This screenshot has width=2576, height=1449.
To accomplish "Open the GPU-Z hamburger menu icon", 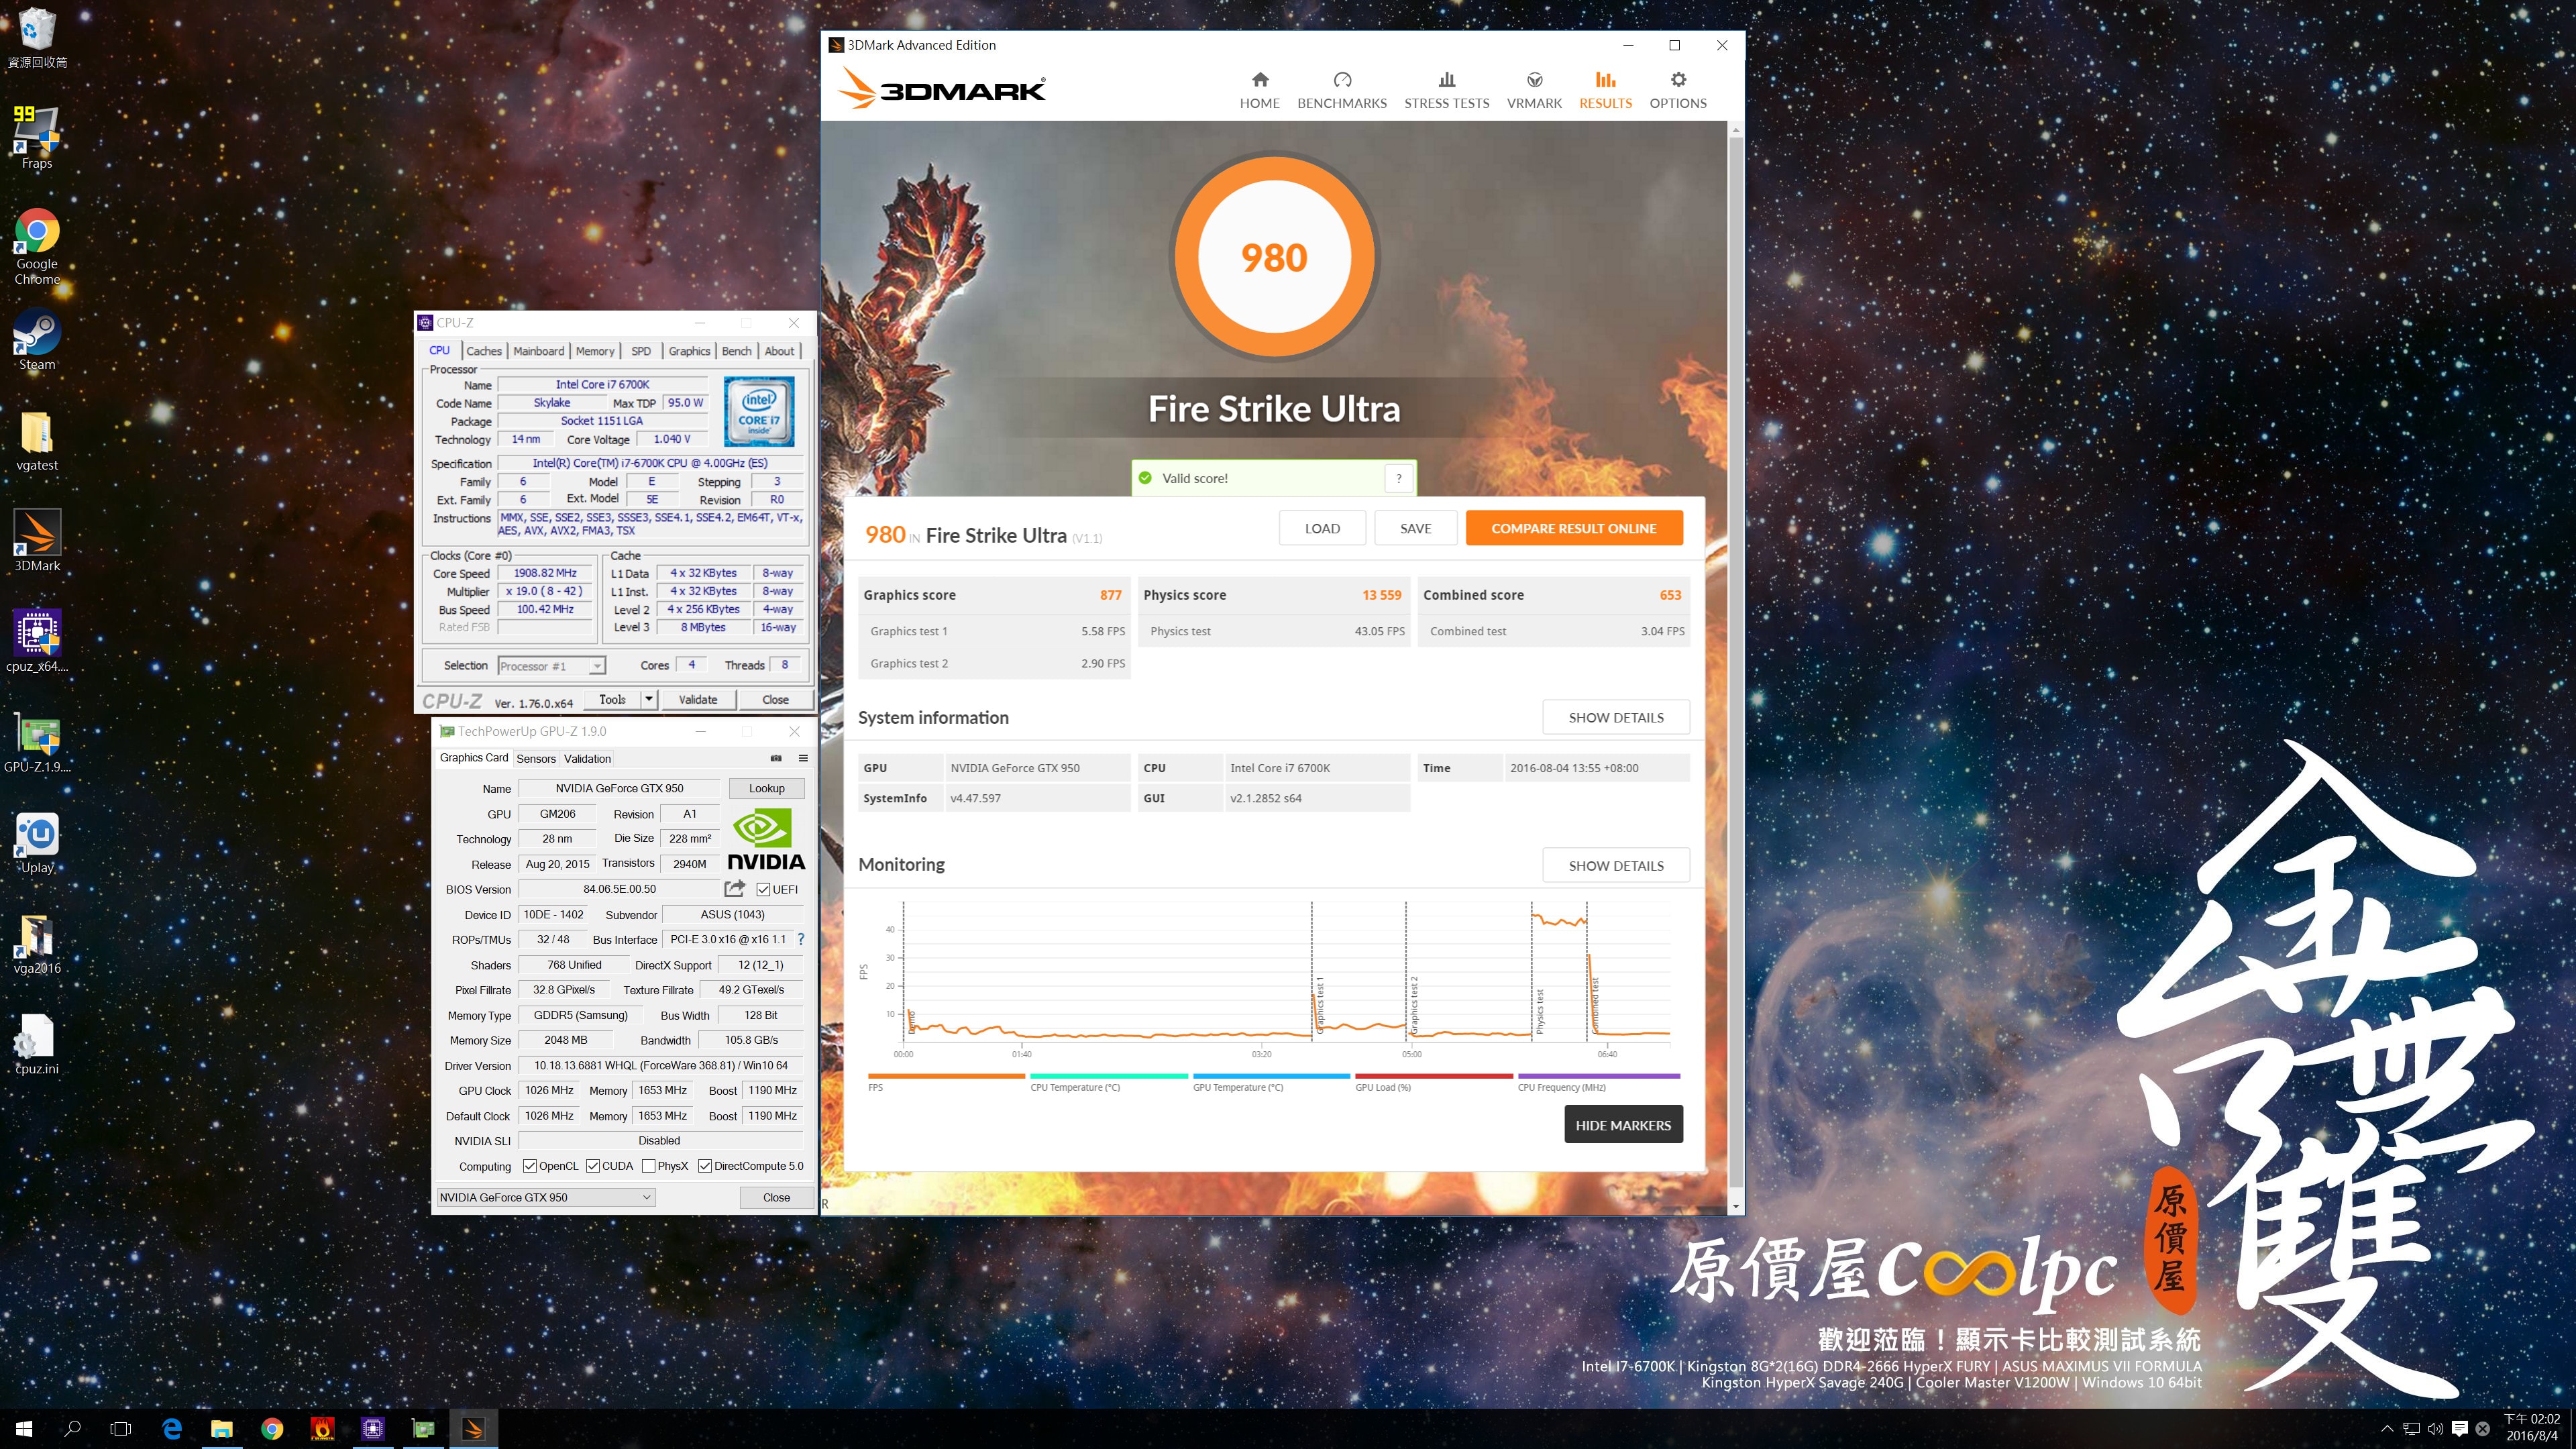I will pos(802,758).
